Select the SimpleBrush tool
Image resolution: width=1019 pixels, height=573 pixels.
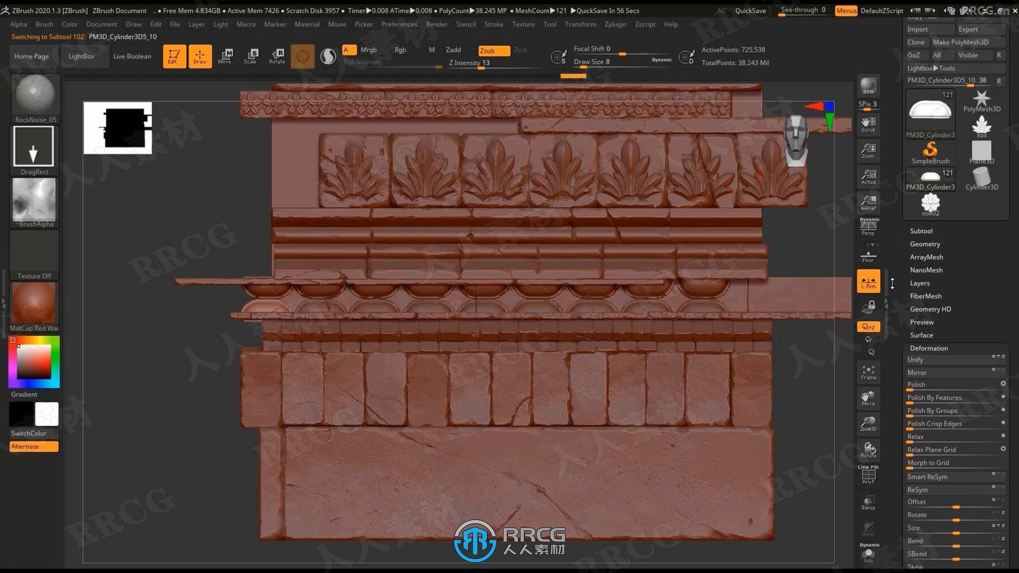point(930,153)
